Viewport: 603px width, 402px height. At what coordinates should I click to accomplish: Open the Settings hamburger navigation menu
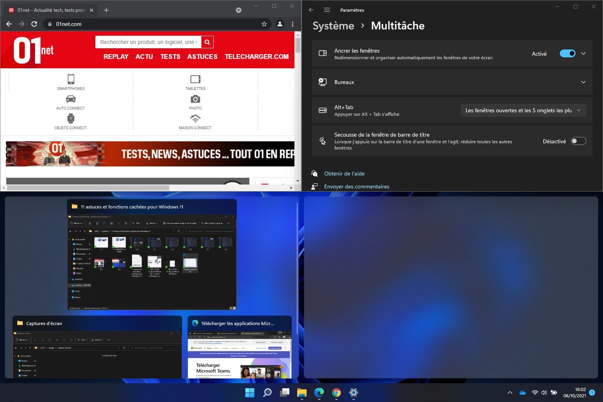click(x=327, y=10)
